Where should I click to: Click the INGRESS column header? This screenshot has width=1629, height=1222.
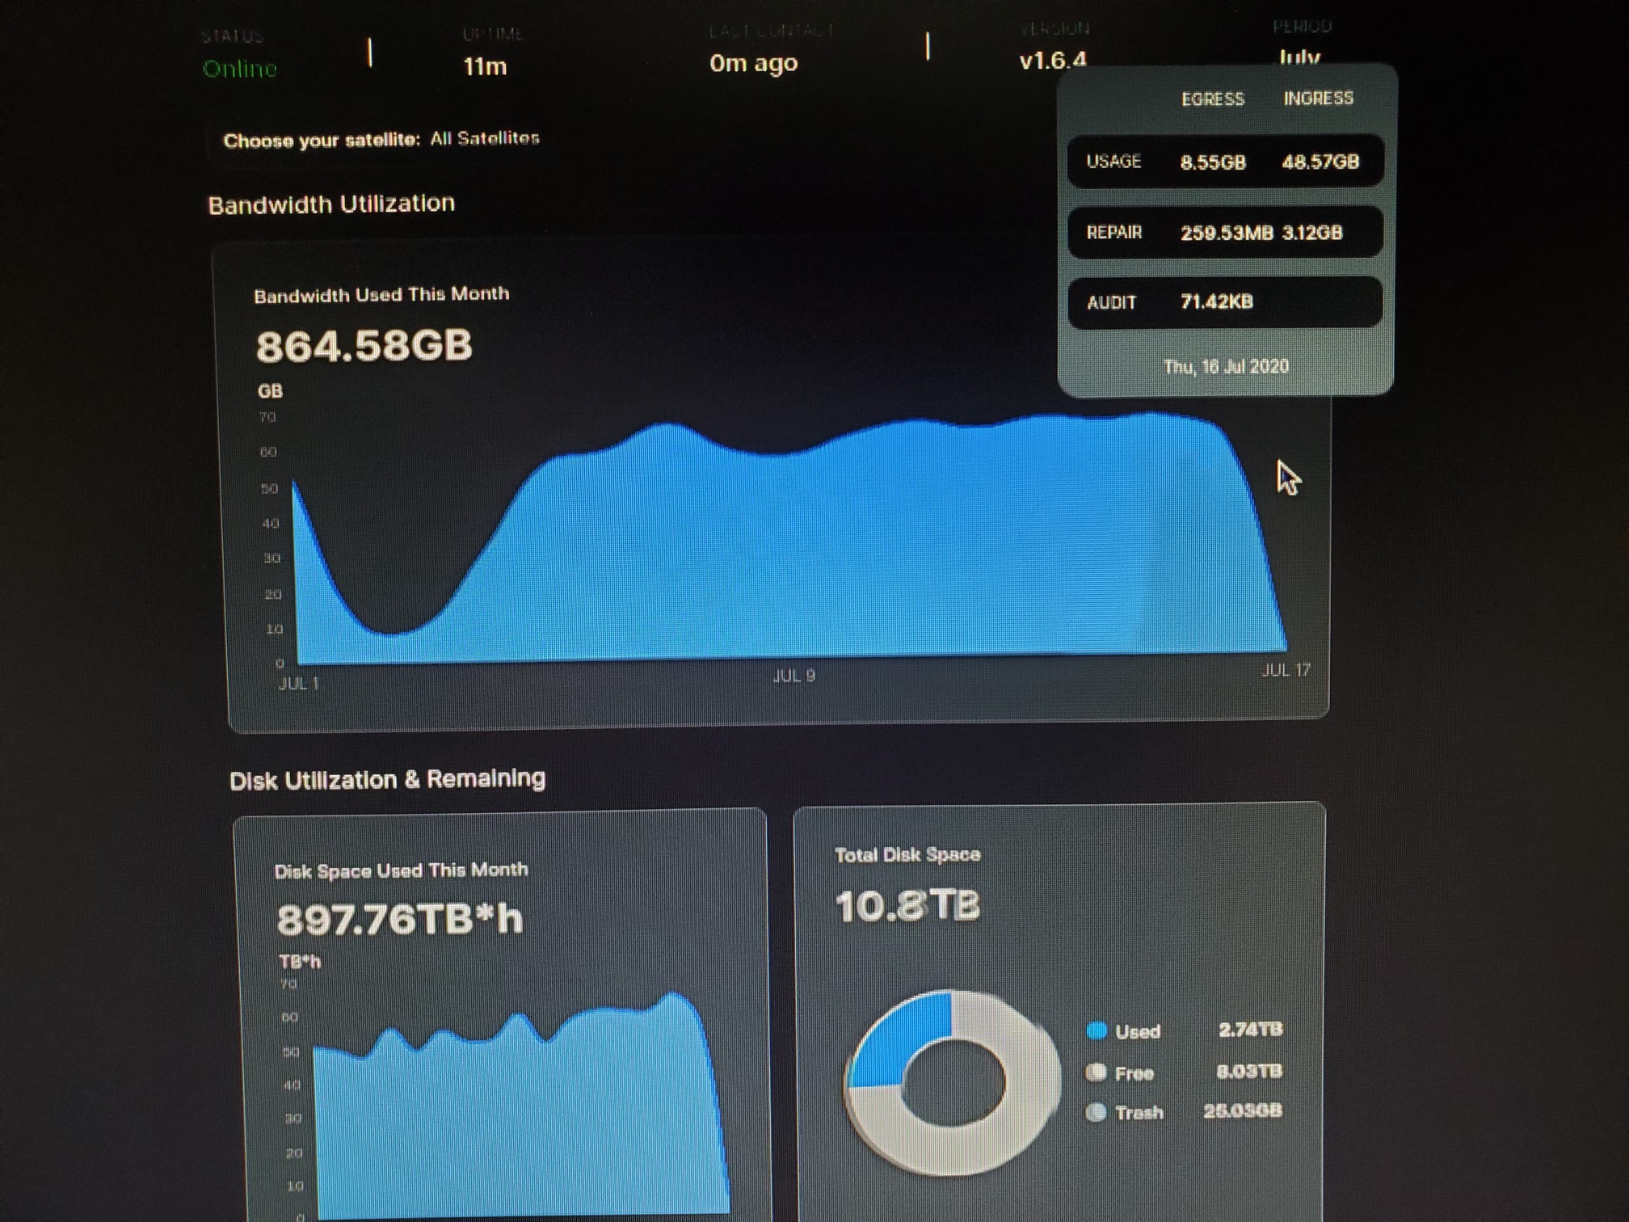pyautogui.click(x=1318, y=99)
